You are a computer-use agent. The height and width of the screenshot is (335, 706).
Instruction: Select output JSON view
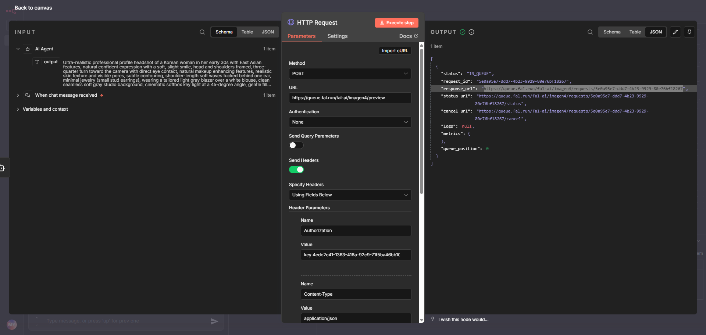tap(656, 32)
